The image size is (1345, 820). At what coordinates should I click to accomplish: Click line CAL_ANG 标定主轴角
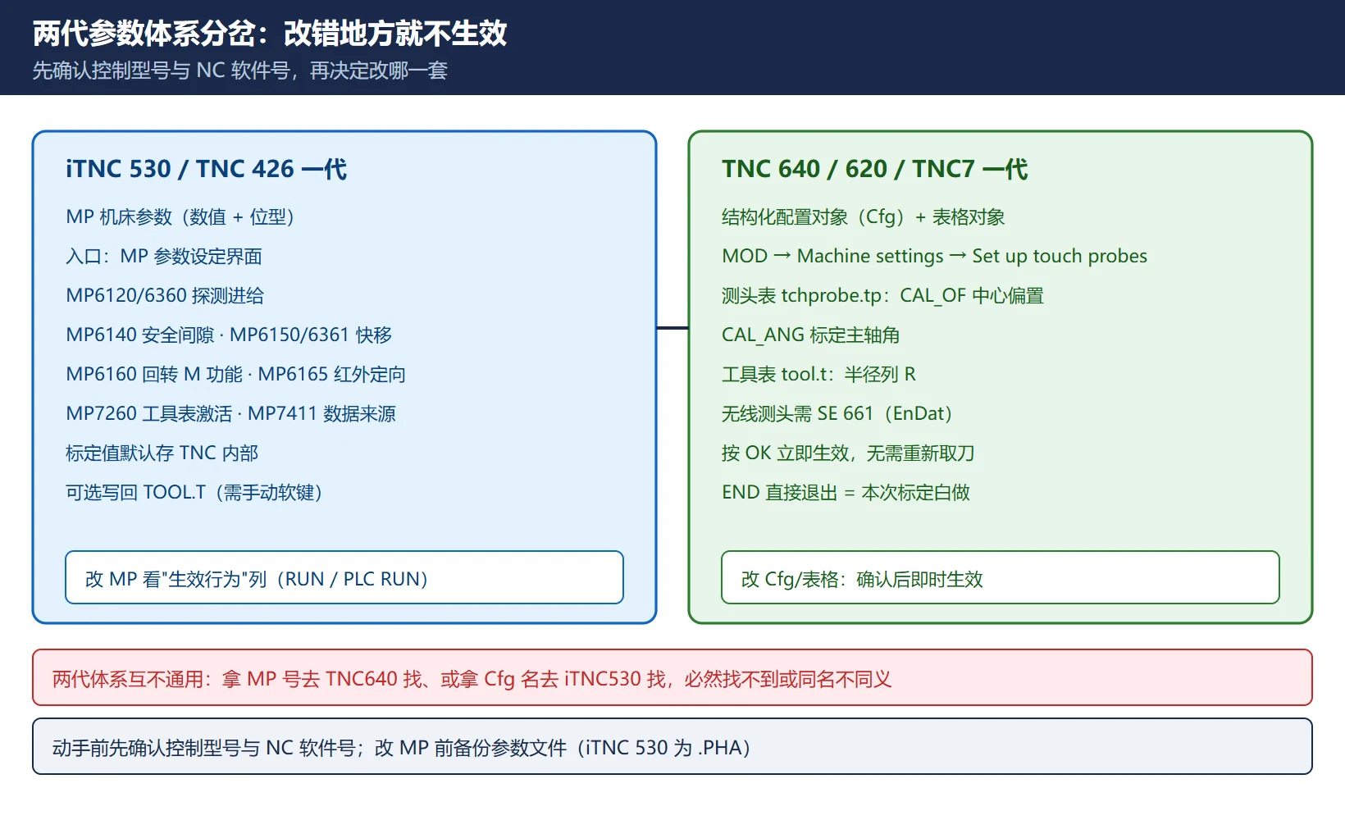coord(811,335)
